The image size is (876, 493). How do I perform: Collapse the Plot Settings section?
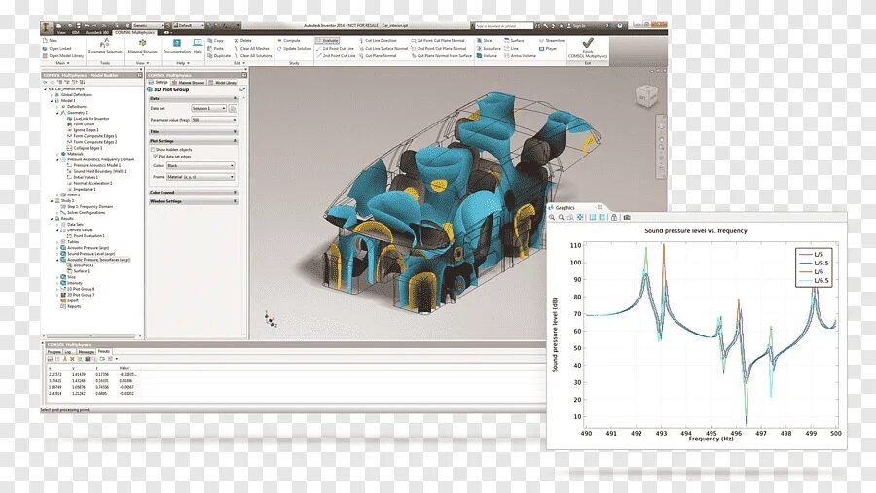coord(194,141)
